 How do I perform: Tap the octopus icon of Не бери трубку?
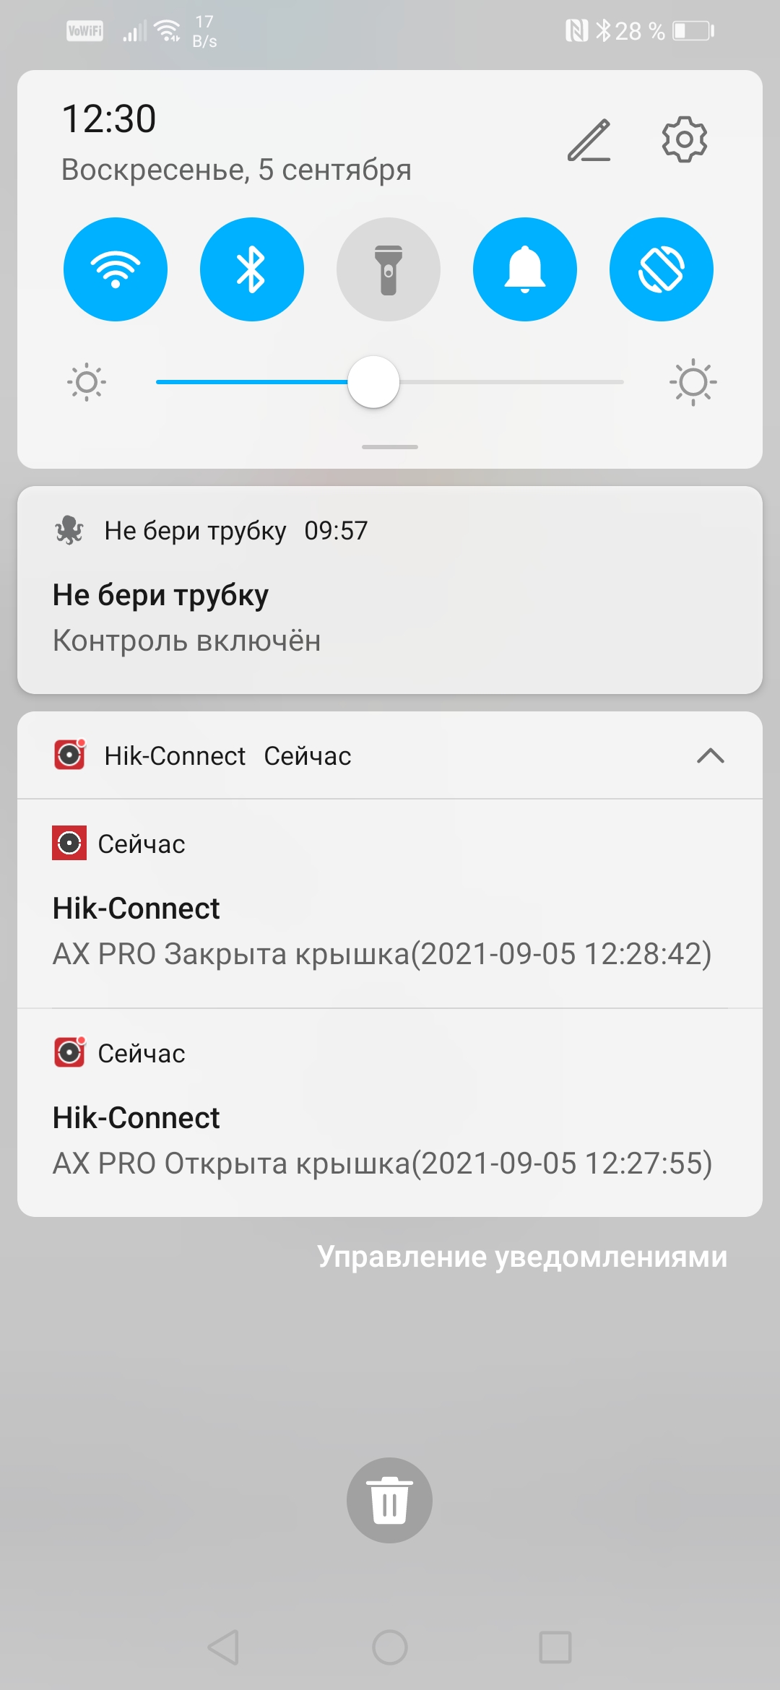tap(69, 531)
